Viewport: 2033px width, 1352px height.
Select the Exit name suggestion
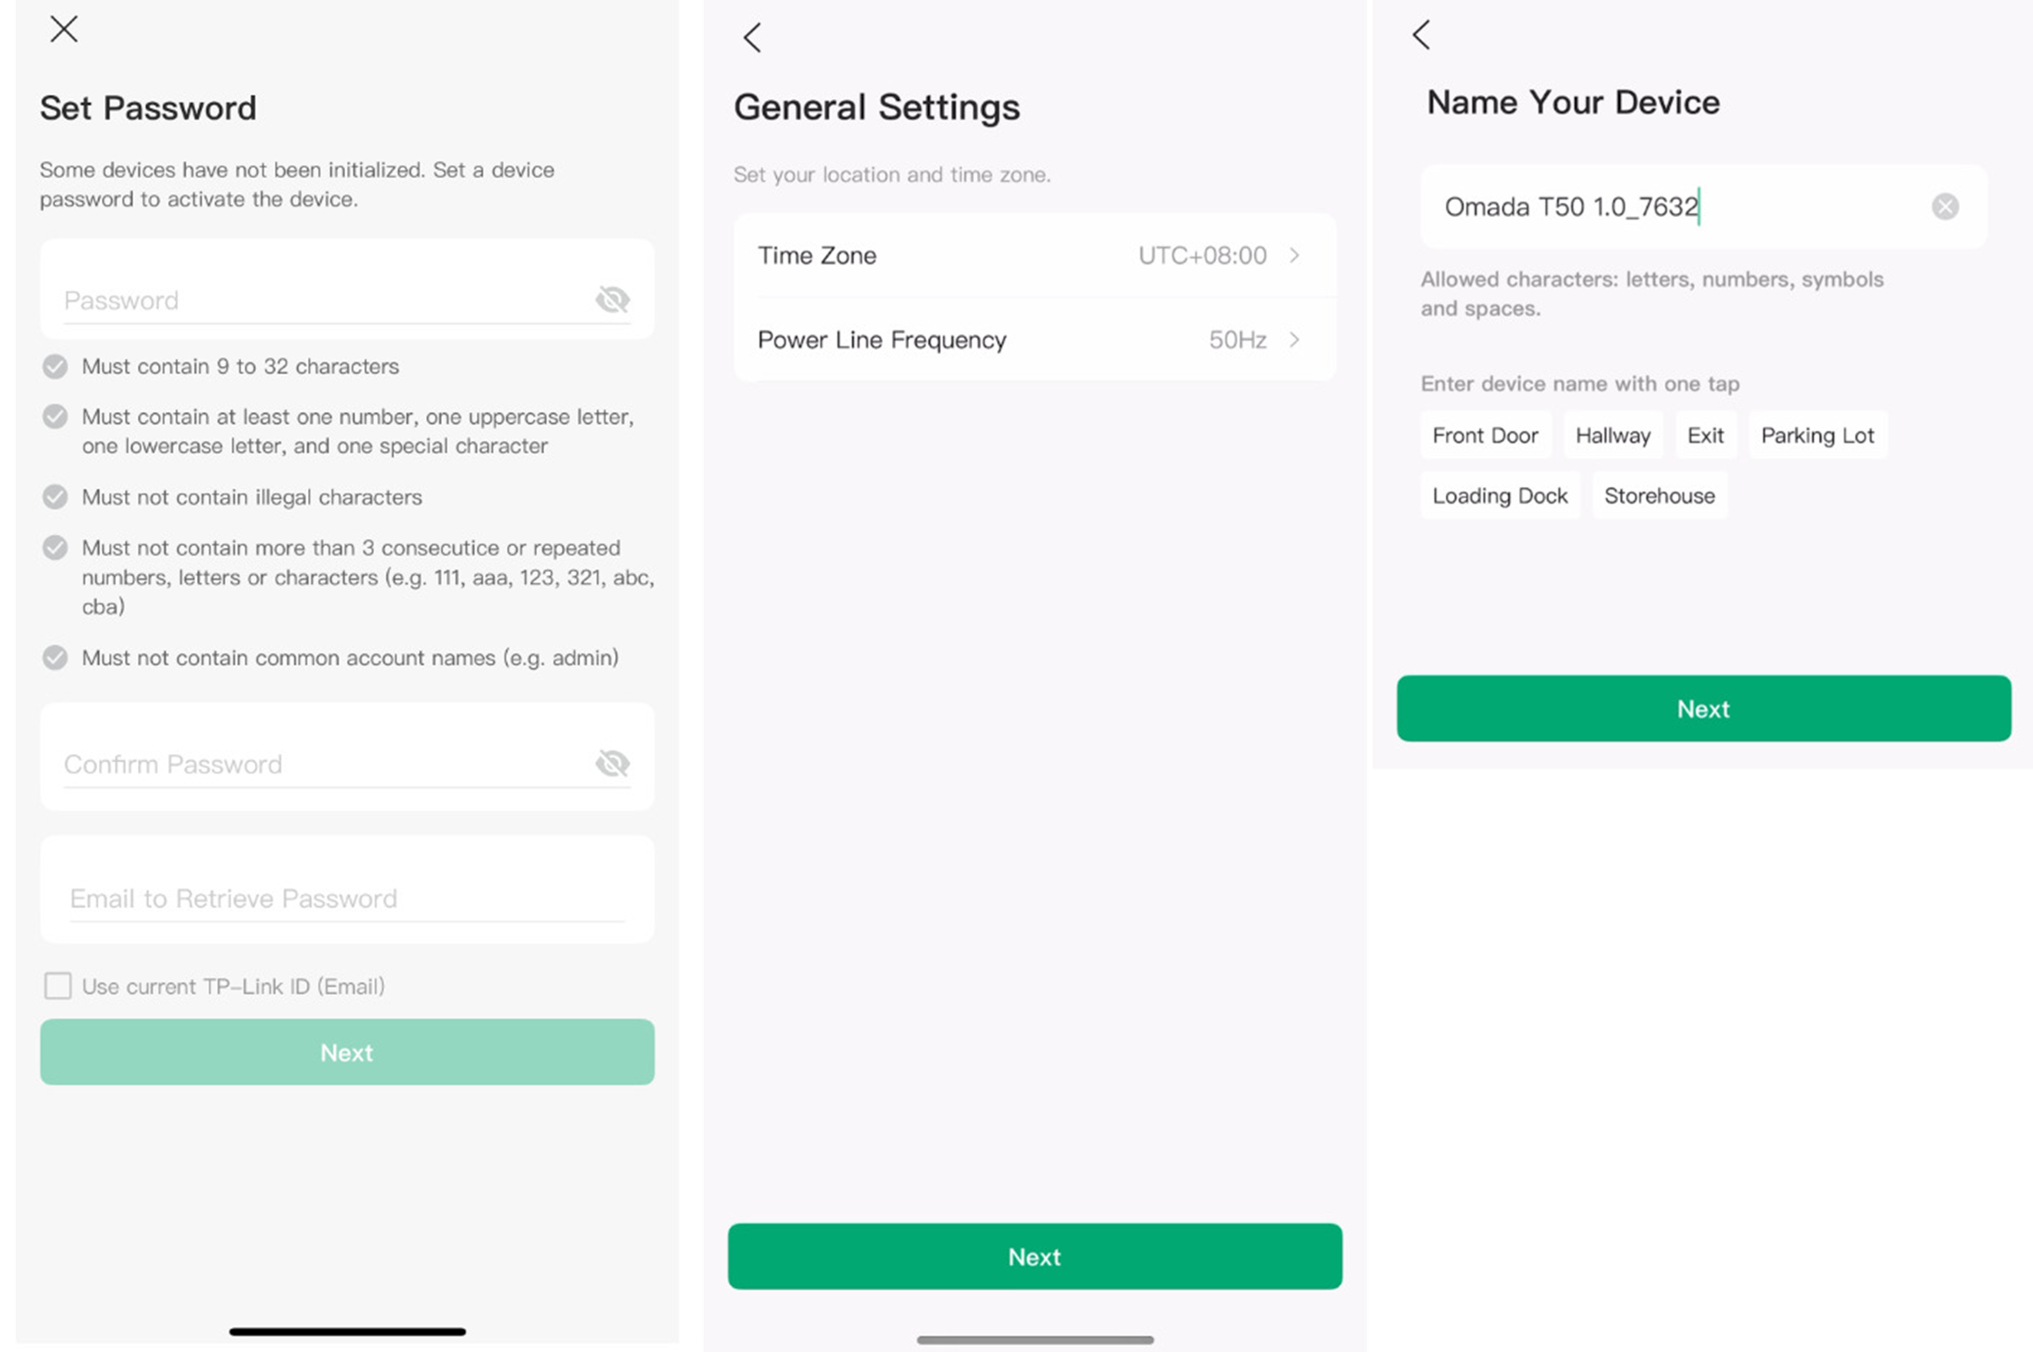1705,436
